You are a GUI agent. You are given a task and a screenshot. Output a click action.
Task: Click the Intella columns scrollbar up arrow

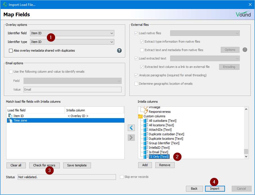click(246, 109)
